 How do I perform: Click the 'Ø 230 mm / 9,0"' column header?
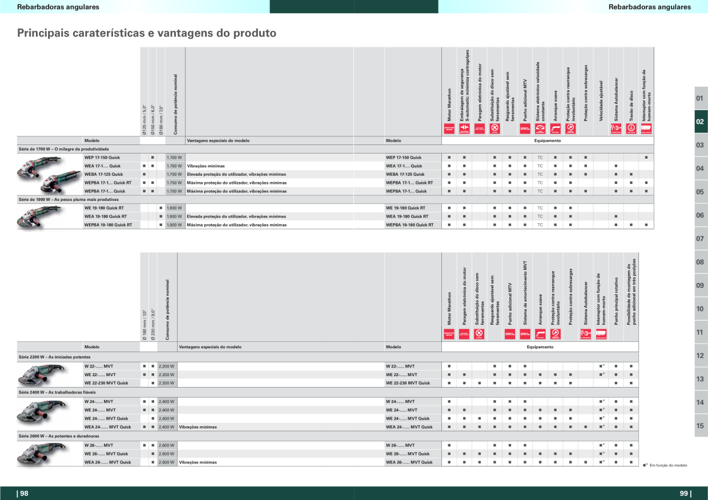coord(152,325)
